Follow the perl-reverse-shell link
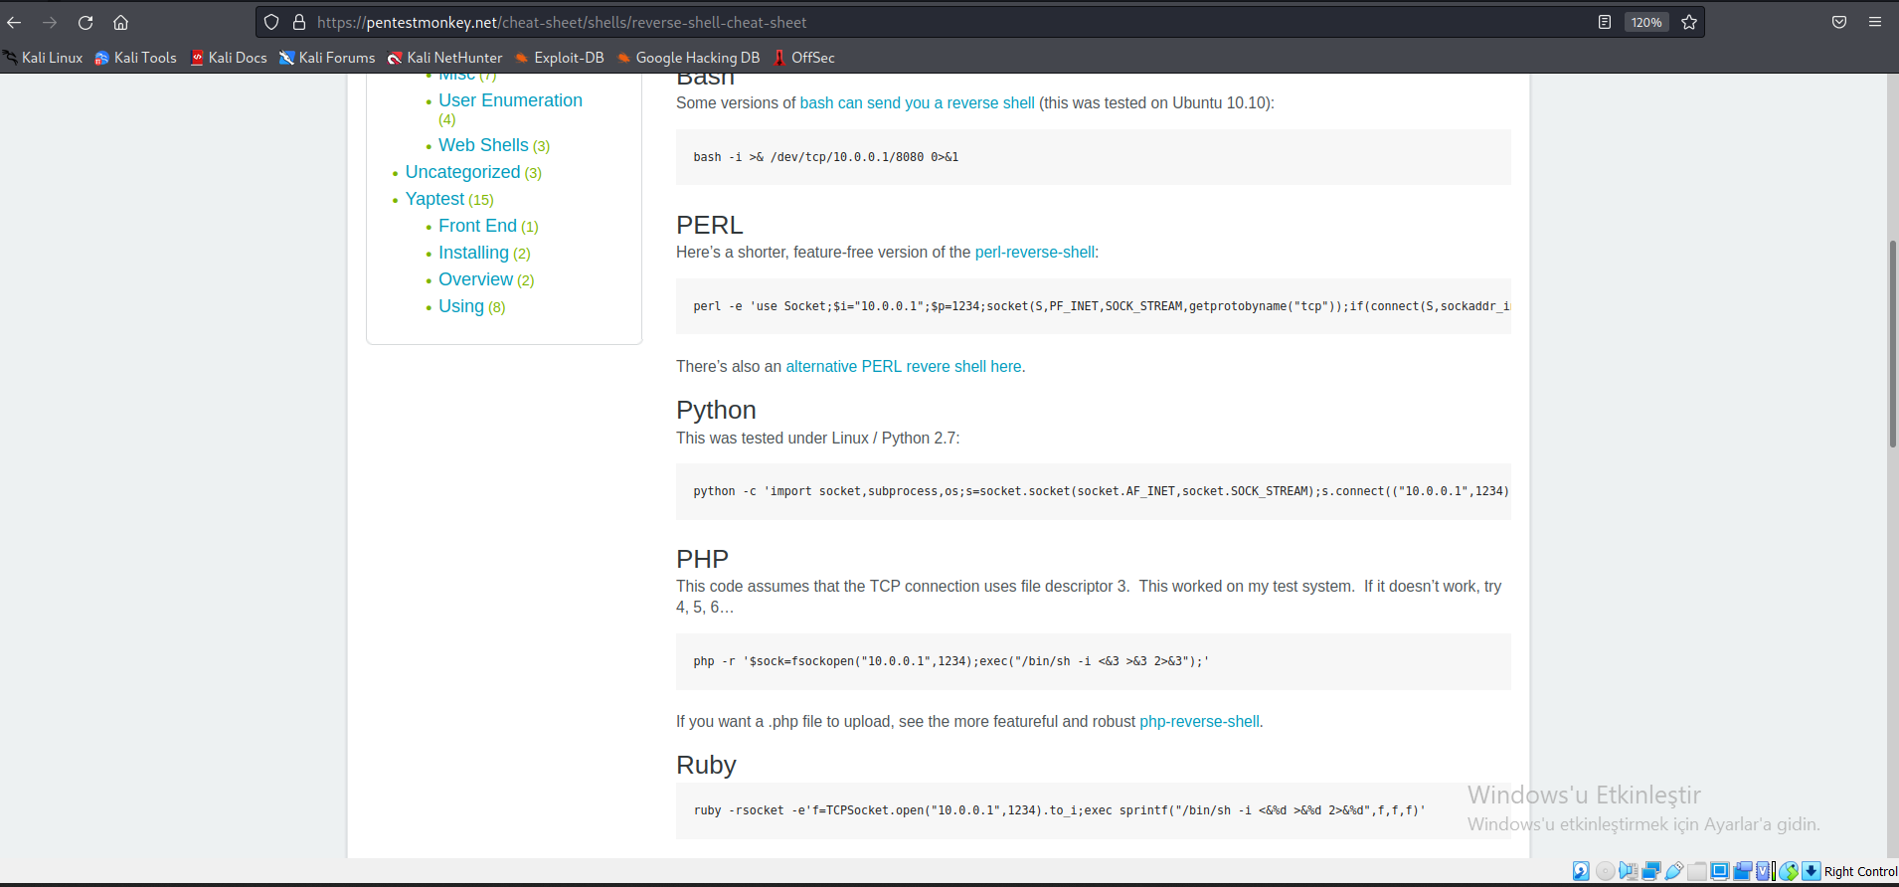The image size is (1899, 887). (x=1034, y=252)
